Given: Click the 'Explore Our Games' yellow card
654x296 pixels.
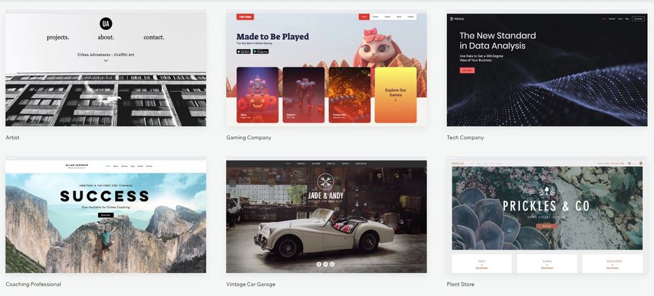Looking at the screenshot, I should tap(395, 95).
